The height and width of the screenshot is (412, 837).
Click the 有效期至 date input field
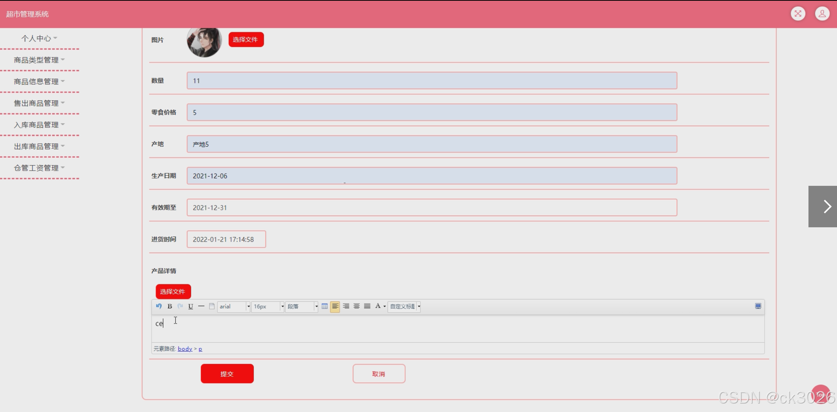coord(432,208)
